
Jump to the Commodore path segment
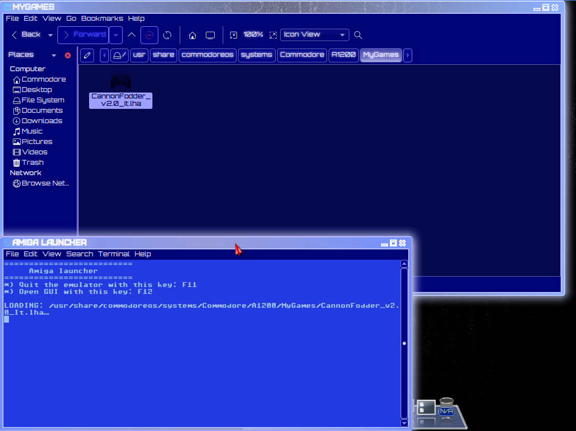(x=302, y=55)
